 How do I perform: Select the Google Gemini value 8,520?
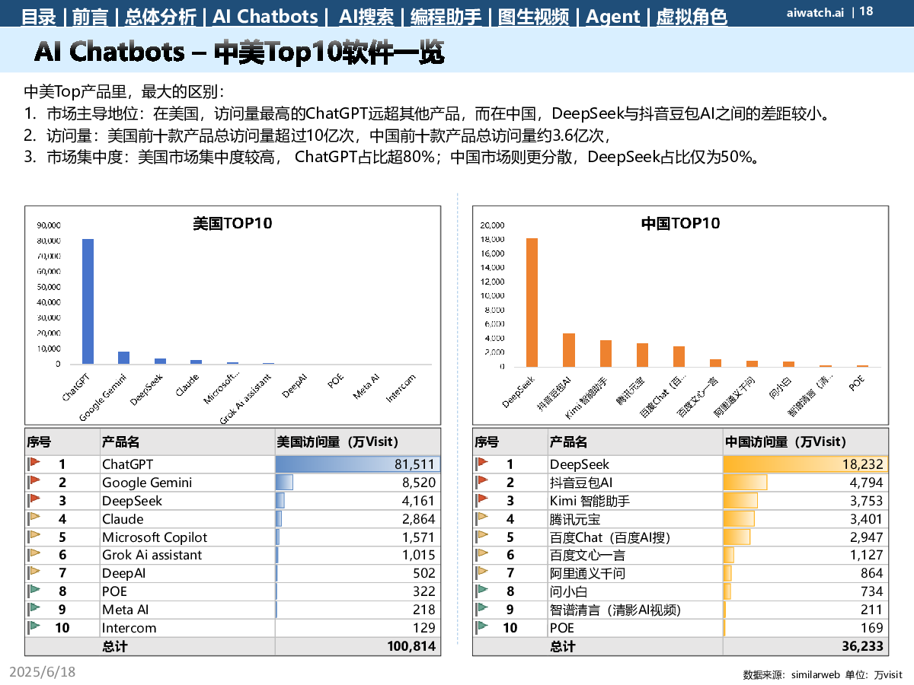pos(419,483)
